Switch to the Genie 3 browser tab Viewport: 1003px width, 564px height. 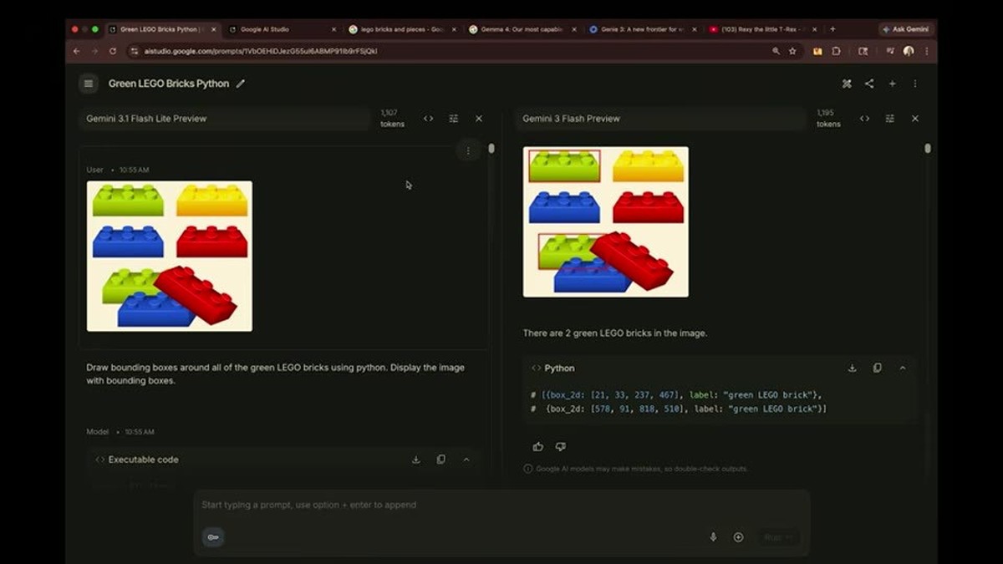pyautogui.click(x=644, y=29)
